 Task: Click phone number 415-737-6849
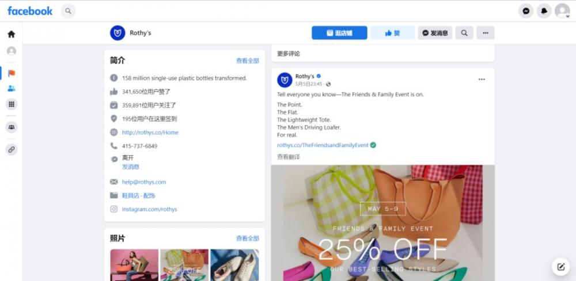point(139,146)
